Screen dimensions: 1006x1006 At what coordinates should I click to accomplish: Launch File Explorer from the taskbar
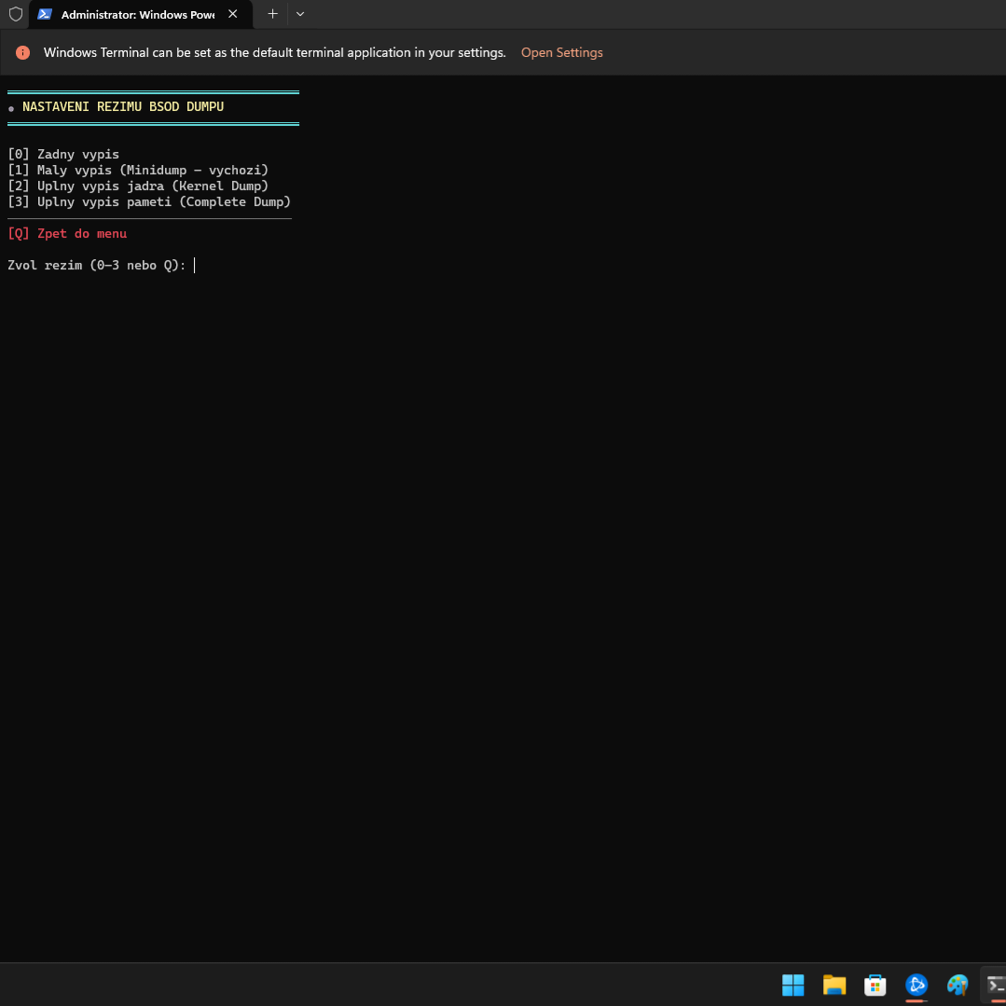pos(834,985)
